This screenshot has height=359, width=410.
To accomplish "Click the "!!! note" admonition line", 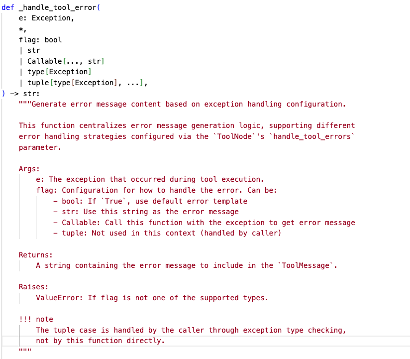I will [36, 319].
